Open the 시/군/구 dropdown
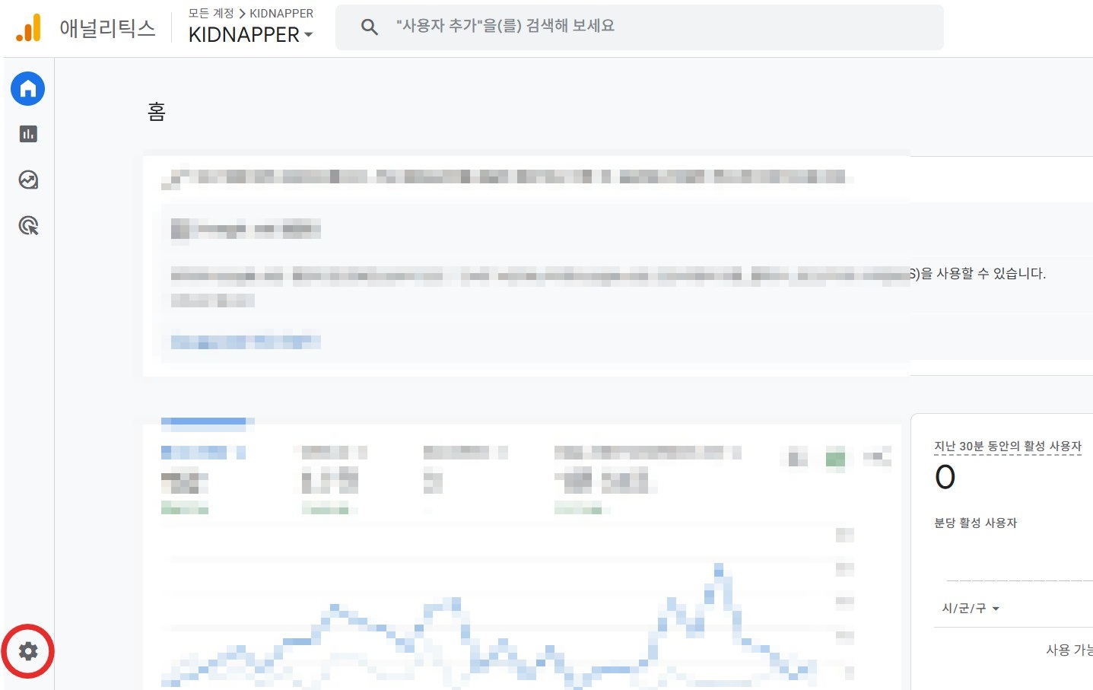The image size is (1093, 690). click(x=970, y=608)
